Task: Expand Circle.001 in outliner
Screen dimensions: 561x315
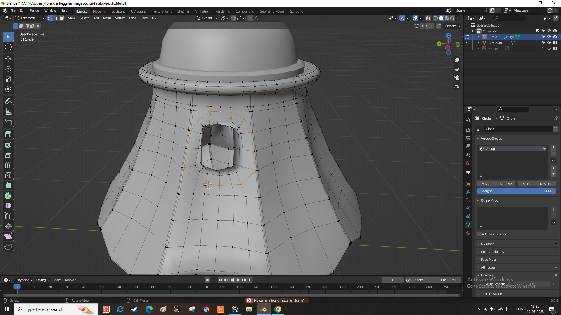Action: (x=479, y=43)
